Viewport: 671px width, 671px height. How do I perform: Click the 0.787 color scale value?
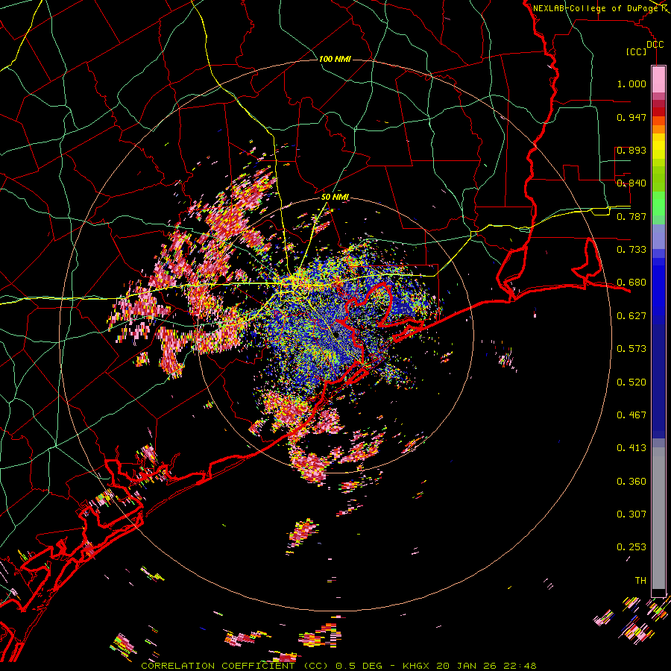(x=631, y=216)
